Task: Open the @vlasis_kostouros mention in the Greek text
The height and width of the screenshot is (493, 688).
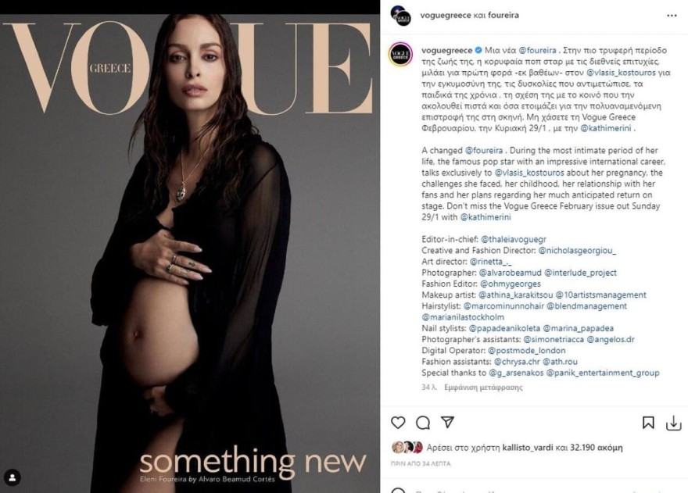Action: point(621,73)
